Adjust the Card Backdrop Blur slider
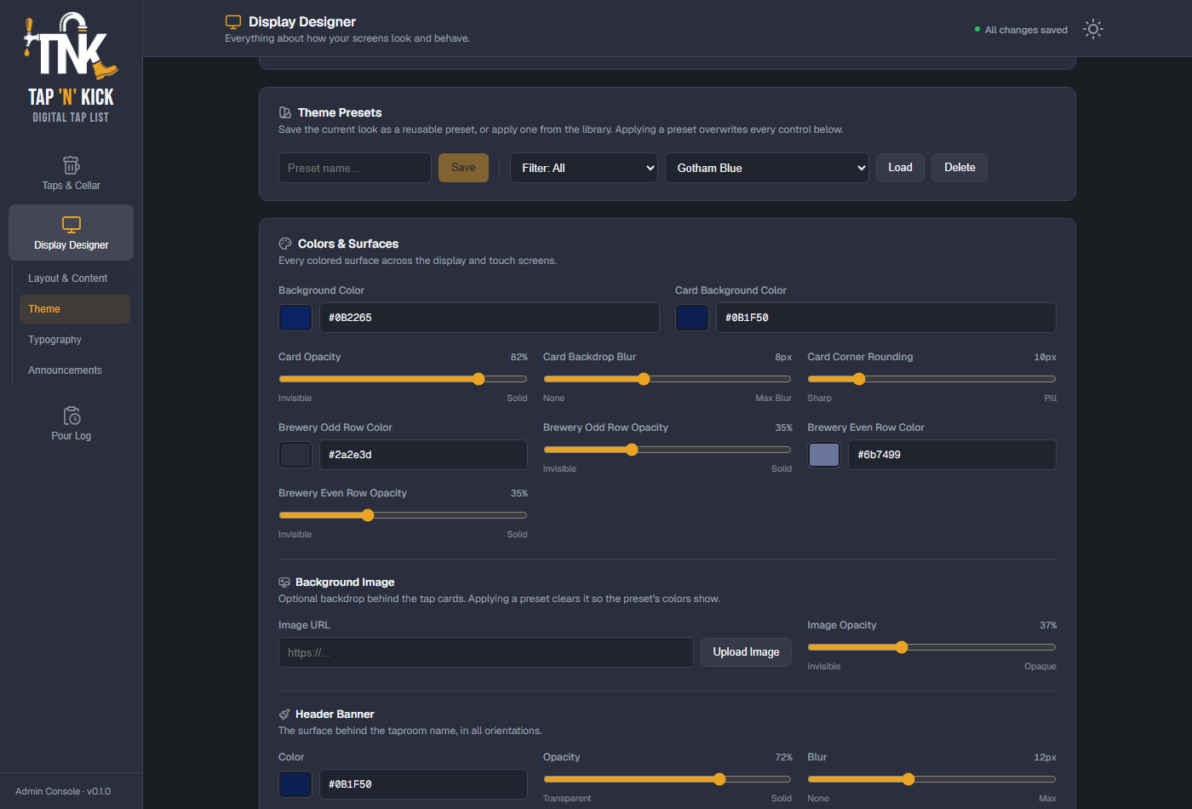The height and width of the screenshot is (809, 1192). tap(668, 379)
